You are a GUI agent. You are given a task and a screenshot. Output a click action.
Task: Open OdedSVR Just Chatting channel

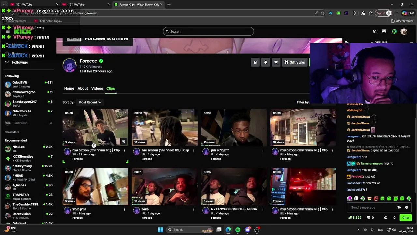click(29, 85)
